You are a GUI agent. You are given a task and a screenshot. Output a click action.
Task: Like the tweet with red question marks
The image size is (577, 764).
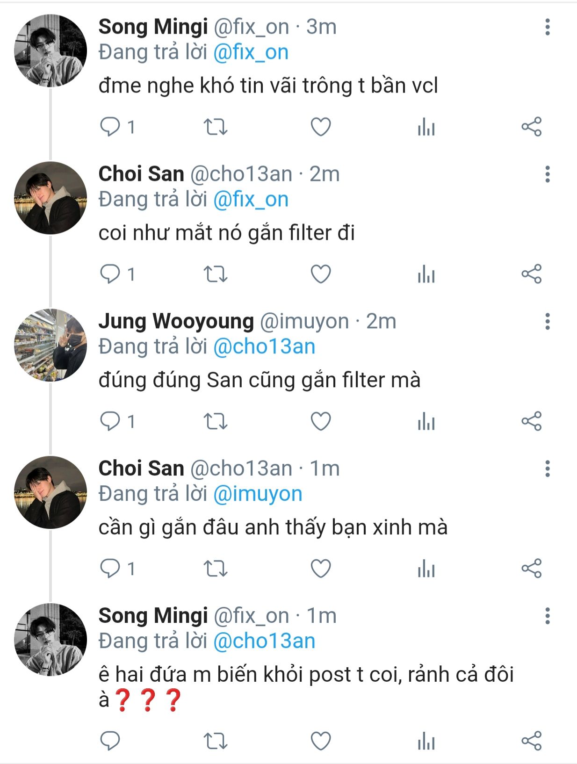(x=321, y=742)
